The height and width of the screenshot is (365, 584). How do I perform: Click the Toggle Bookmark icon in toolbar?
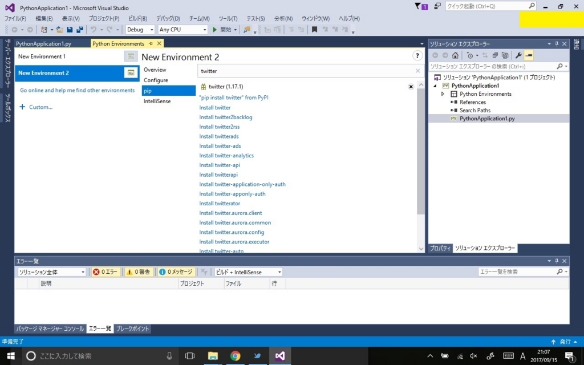point(314,30)
